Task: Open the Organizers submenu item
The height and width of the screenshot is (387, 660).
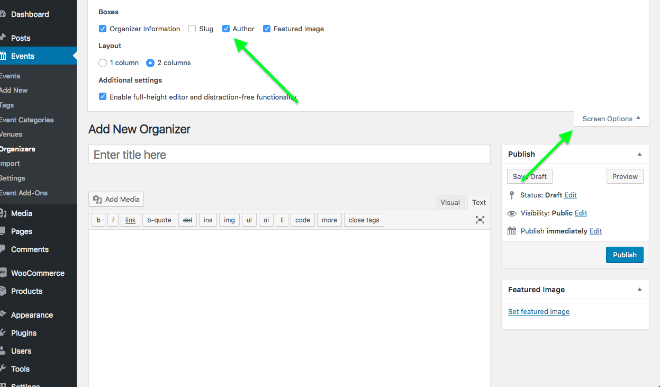Action: 17,149
